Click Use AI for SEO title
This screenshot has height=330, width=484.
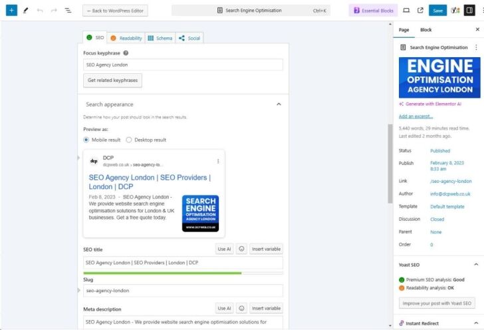225,249
